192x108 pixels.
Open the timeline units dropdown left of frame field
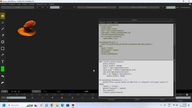pos(3,97)
